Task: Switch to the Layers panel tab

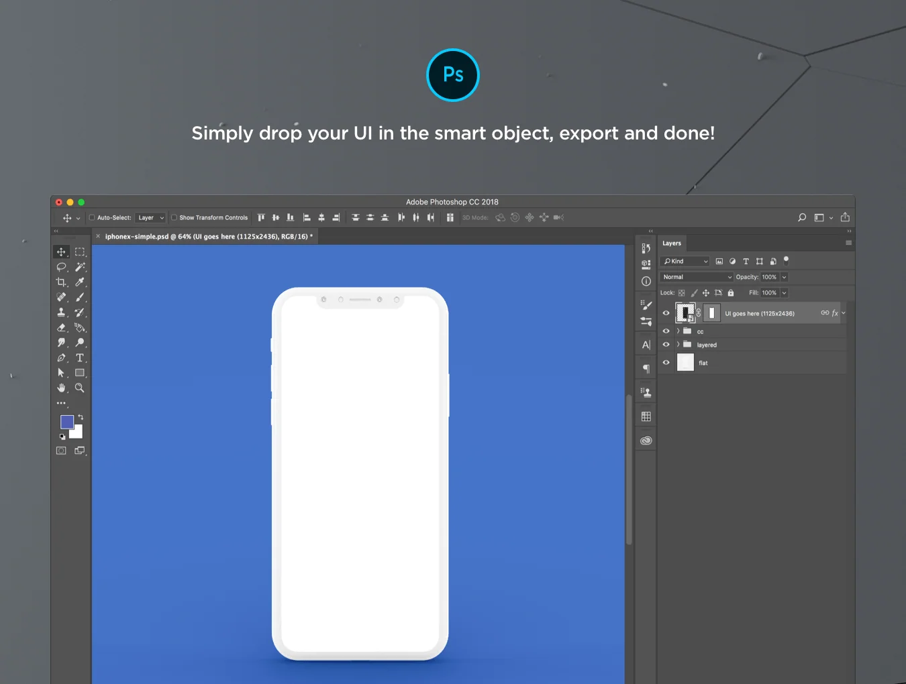Action: 672,243
